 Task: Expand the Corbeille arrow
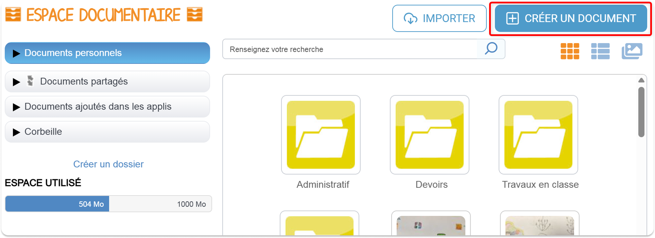[x=16, y=132]
